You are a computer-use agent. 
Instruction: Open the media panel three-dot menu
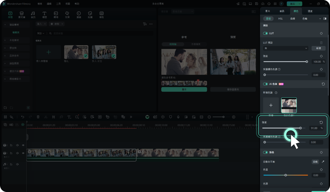click(151, 24)
